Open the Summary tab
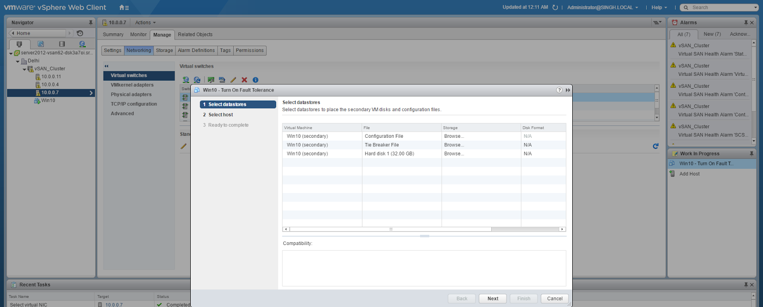Screen dimensions: 763x307 click(113, 34)
